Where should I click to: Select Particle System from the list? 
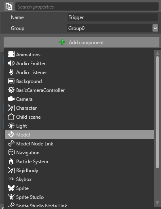point(79,162)
